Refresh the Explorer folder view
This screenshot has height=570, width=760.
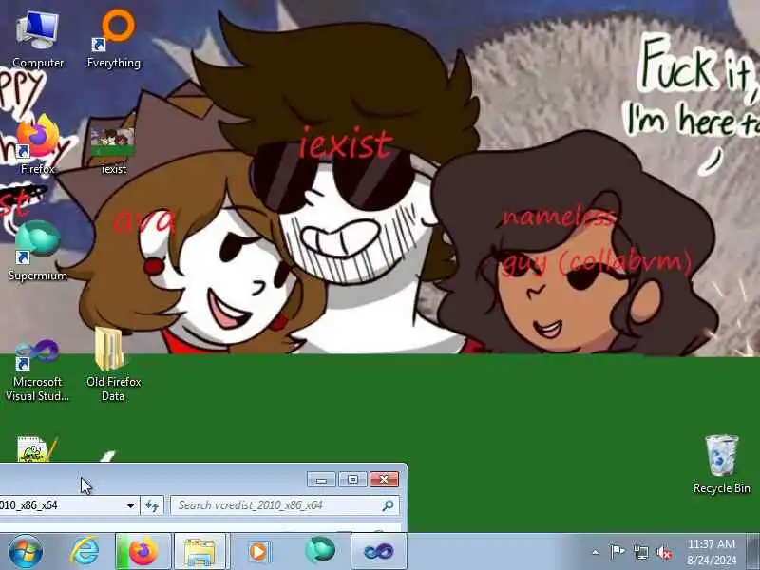click(152, 505)
